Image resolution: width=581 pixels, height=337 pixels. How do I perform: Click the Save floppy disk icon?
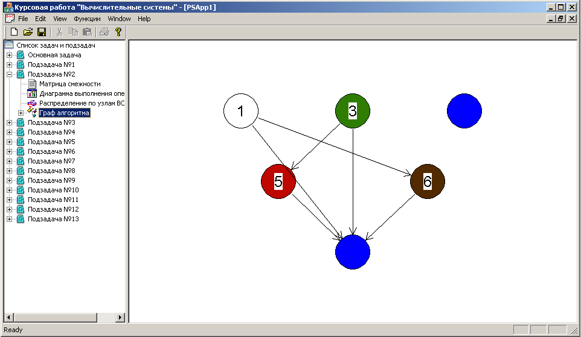(42, 32)
